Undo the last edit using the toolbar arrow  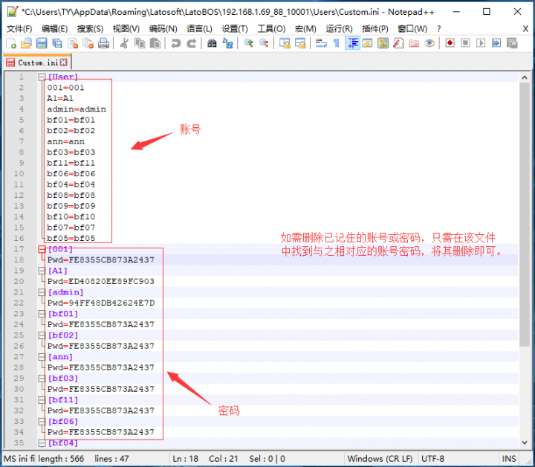[x=175, y=43]
